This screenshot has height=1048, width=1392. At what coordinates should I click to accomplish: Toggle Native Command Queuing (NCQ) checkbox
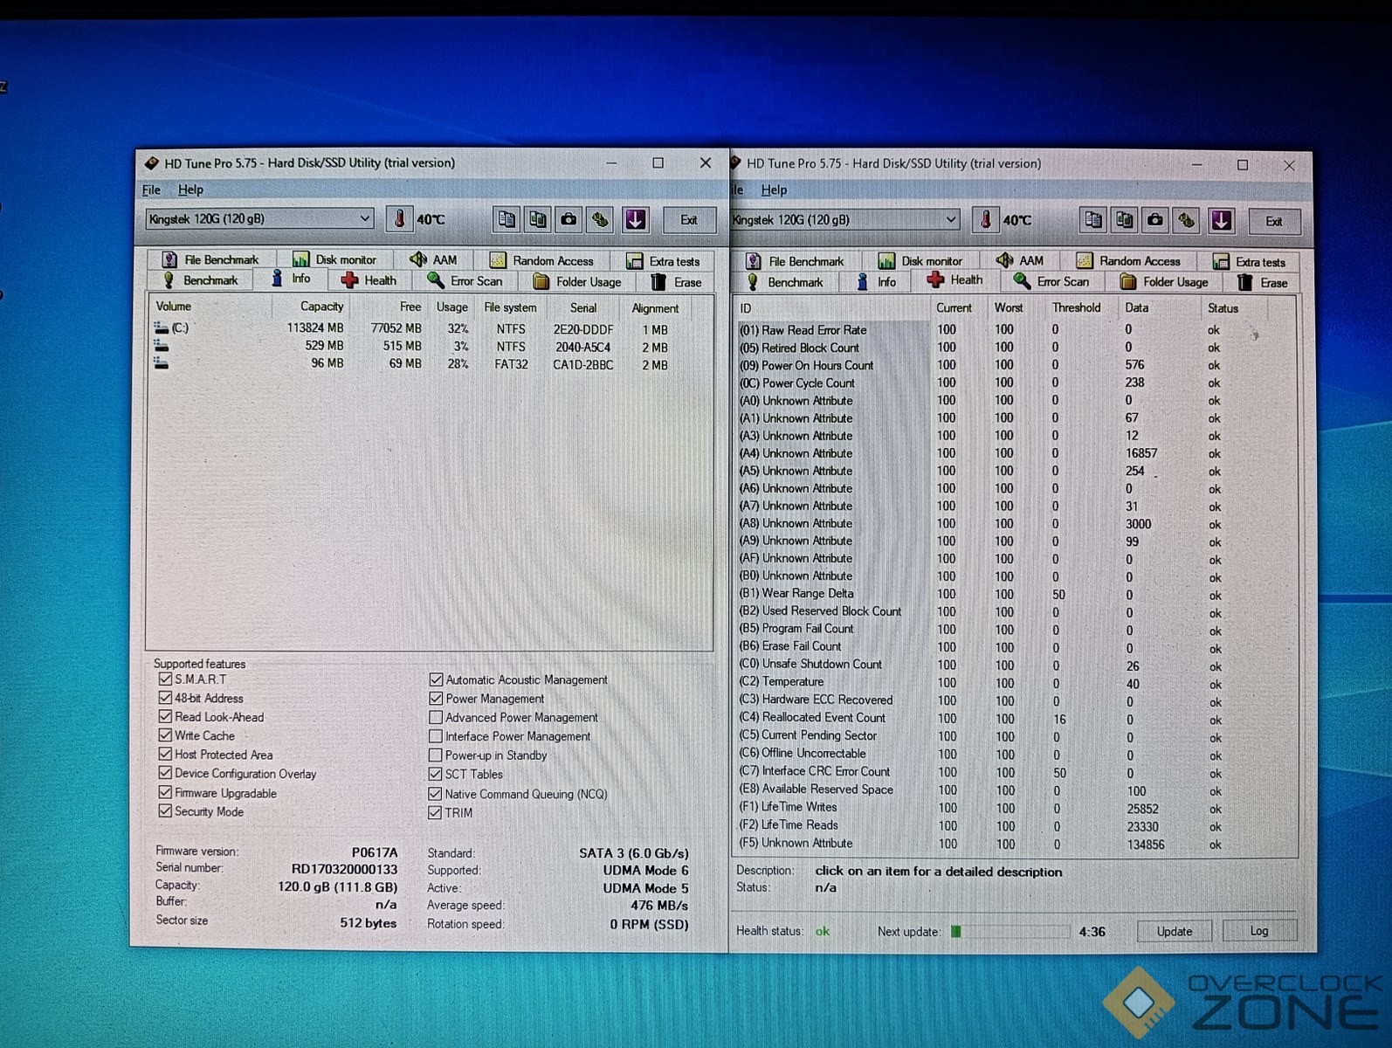click(x=435, y=794)
